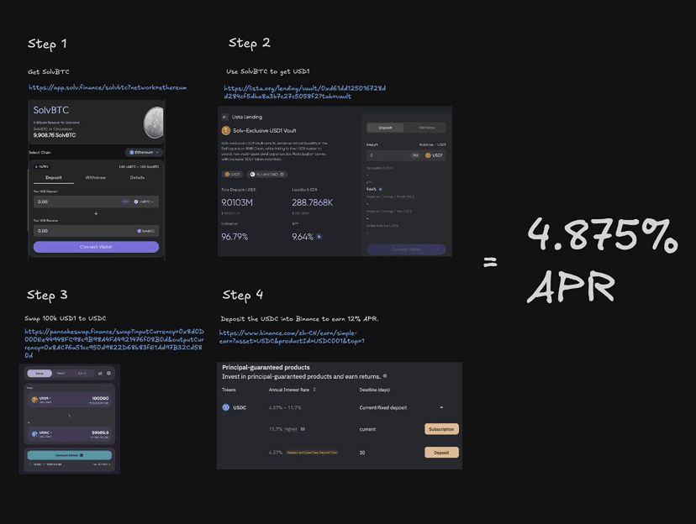Open the deposit token selector dropdown
Viewport: 696px width, 524px height.
[x=145, y=202]
